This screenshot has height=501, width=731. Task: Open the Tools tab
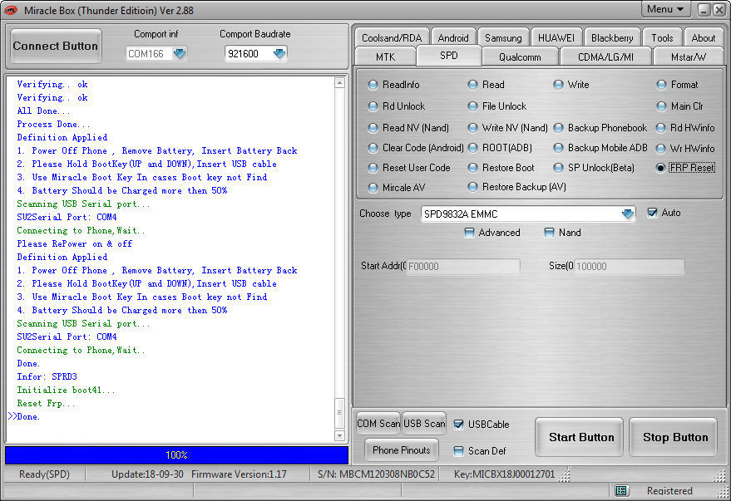tap(662, 37)
